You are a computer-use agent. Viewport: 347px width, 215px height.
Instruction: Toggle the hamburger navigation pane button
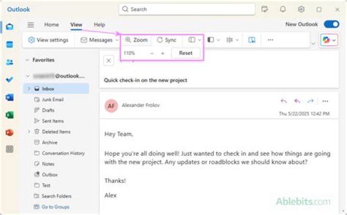31,25
